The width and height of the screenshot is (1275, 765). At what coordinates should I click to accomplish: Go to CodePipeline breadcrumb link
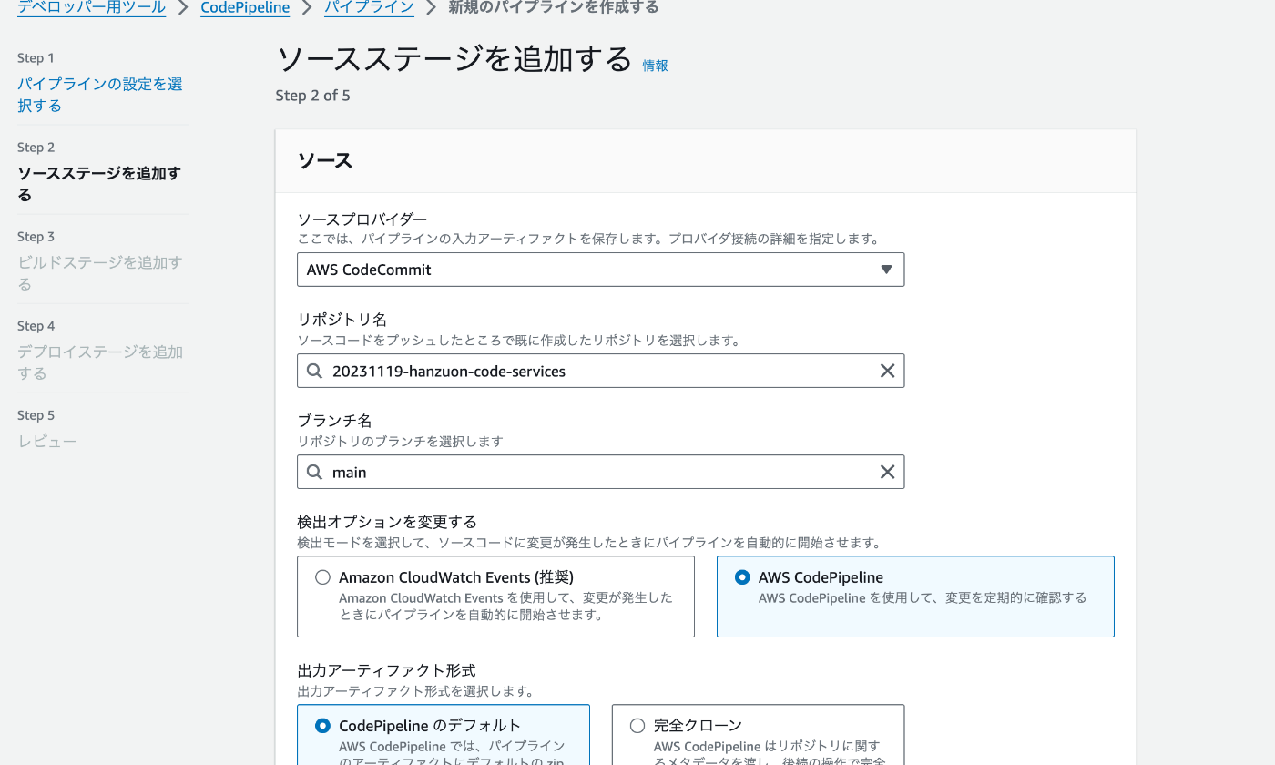point(245,7)
